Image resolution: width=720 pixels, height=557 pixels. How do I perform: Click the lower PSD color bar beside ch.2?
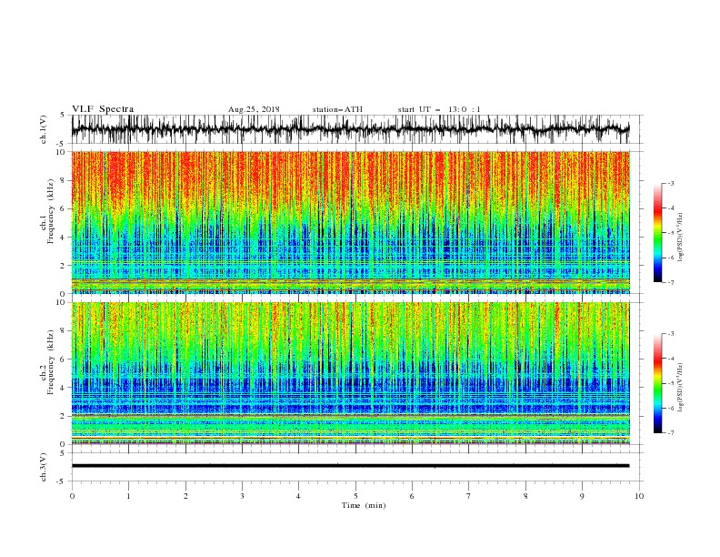[657, 383]
